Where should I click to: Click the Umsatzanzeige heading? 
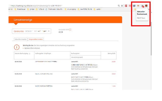click(x=23, y=20)
